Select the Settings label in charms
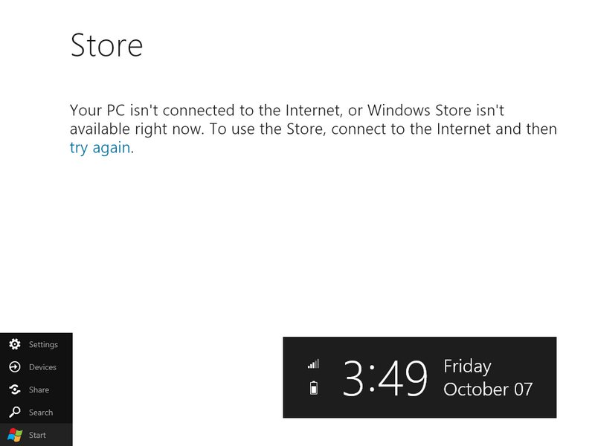 (43, 345)
